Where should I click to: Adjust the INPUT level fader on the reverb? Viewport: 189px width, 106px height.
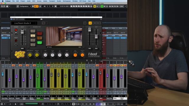[22, 32]
